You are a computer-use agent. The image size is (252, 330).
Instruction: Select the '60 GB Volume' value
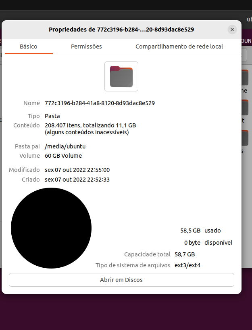63,156
